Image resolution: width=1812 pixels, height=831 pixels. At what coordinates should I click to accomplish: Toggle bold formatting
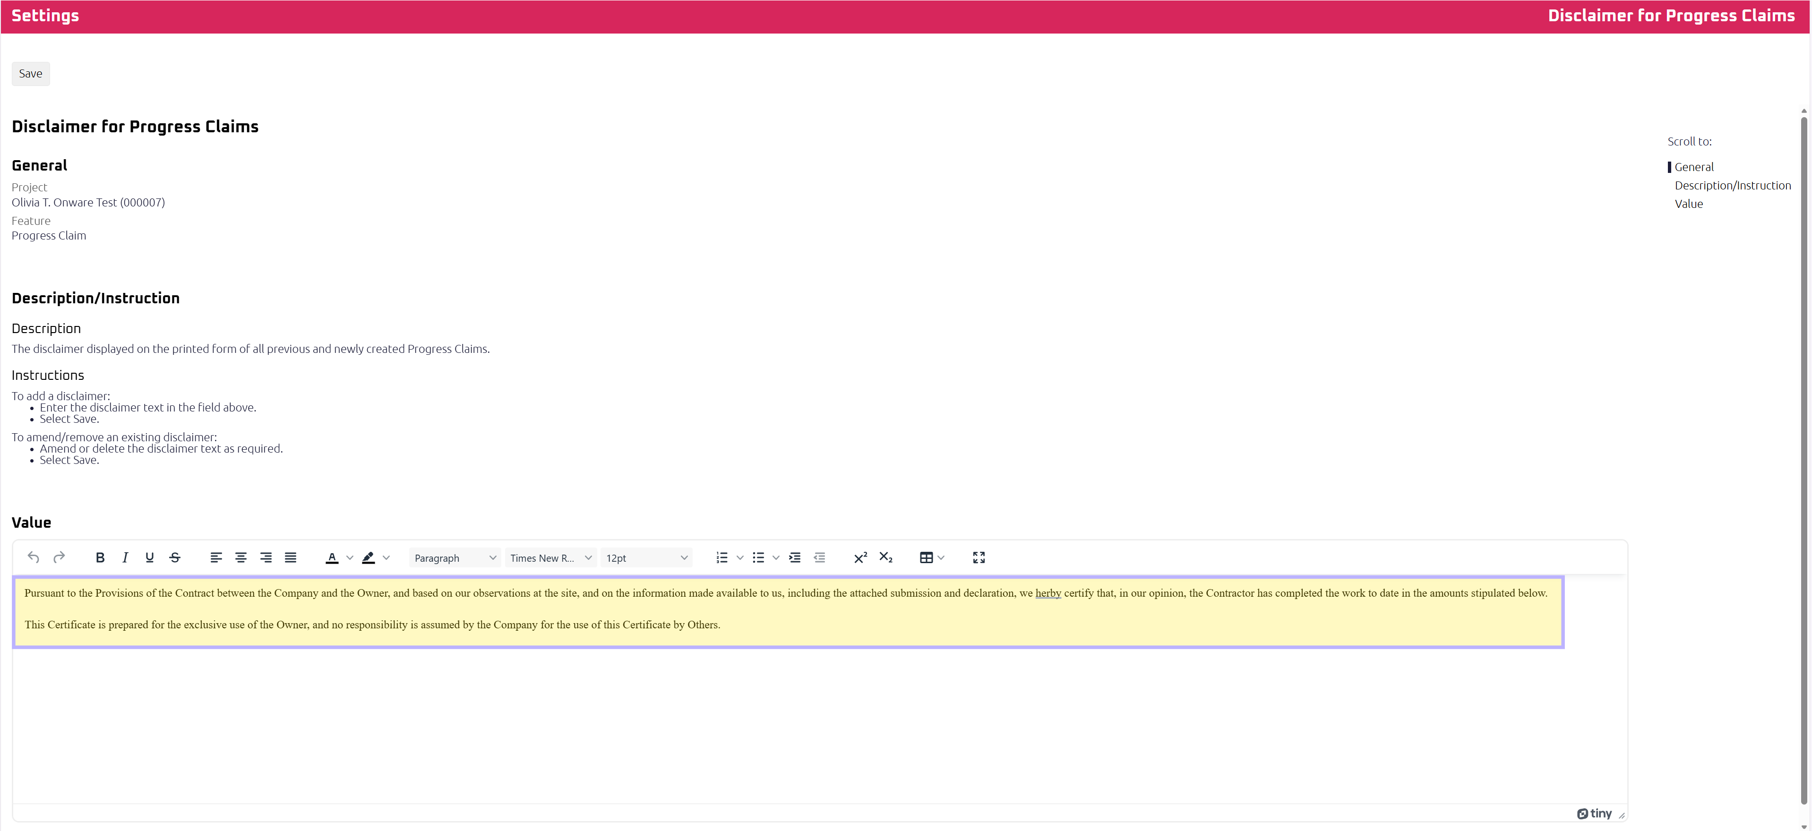[x=100, y=557]
